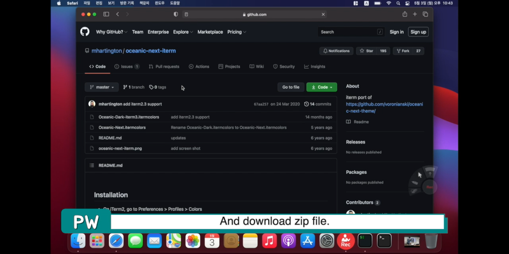Click the GitHub Octocat logo
Viewport: 509px width, 254px height.
pos(85,32)
